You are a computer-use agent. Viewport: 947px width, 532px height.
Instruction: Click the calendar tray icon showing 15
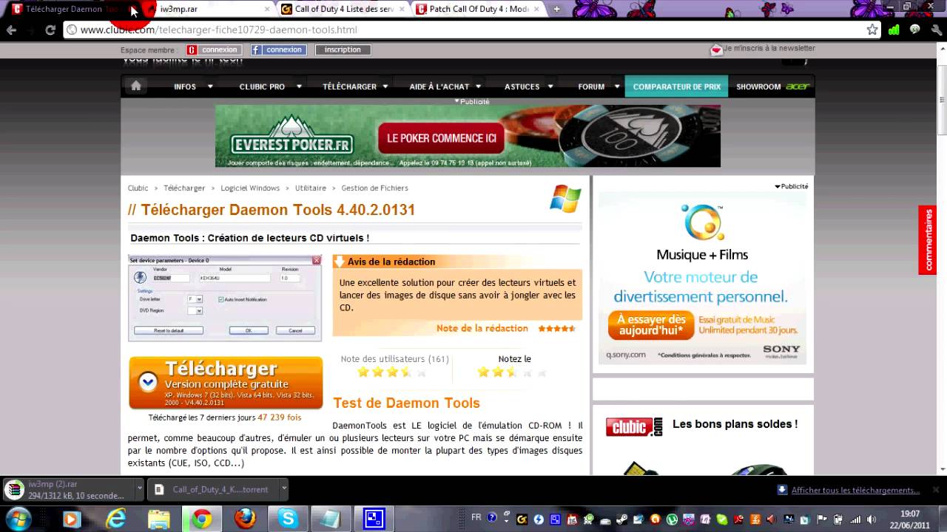(x=572, y=519)
